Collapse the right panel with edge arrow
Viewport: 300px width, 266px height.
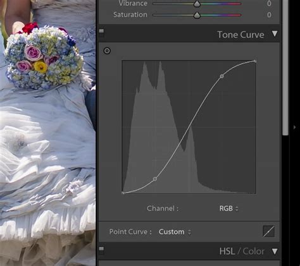[294, 127]
